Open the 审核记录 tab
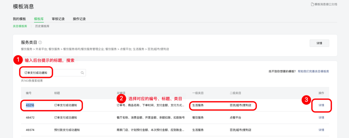 pos(58,19)
